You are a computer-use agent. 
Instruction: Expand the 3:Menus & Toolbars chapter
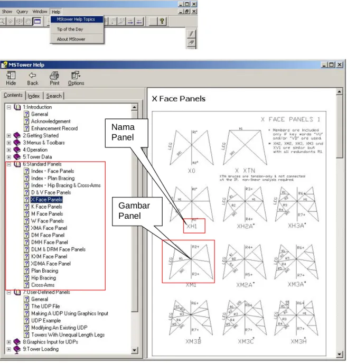9,143
